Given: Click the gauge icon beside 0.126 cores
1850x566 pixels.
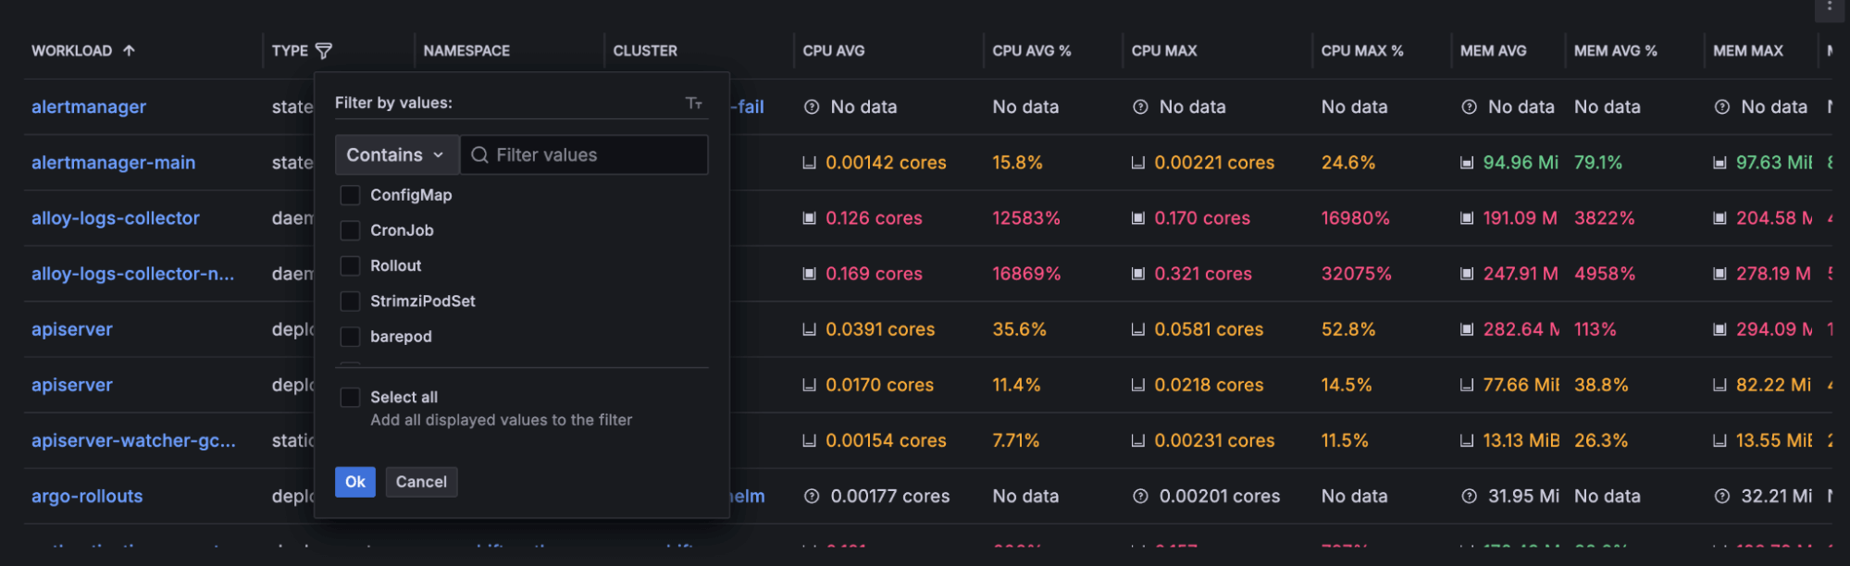Looking at the screenshot, I should click(x=810, y=218).
